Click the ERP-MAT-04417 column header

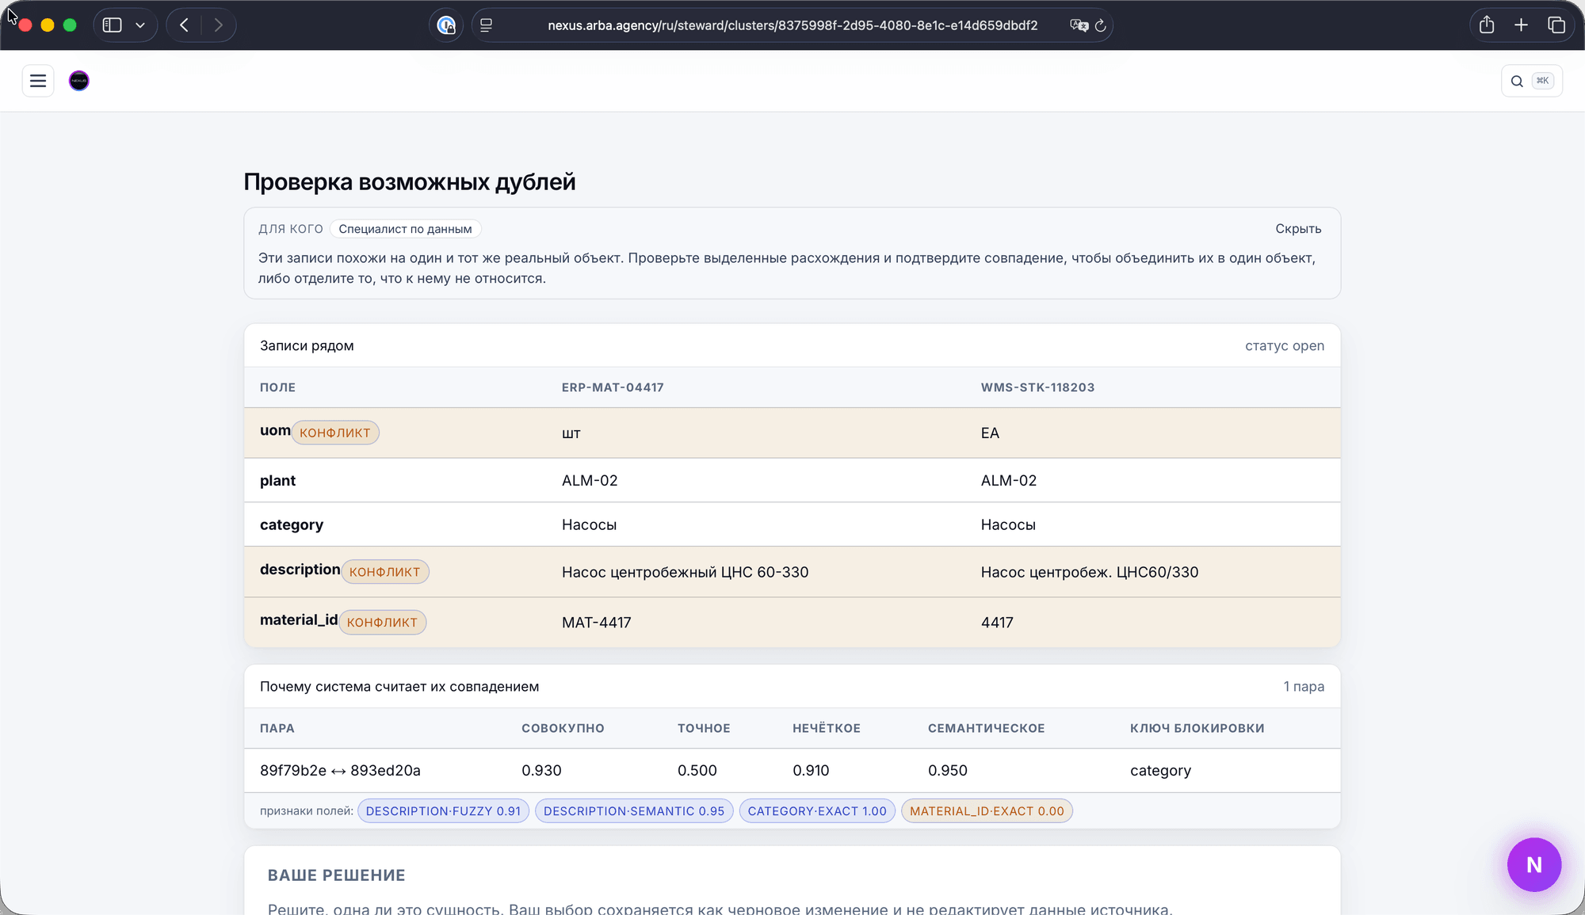click(x=613, y=387)
